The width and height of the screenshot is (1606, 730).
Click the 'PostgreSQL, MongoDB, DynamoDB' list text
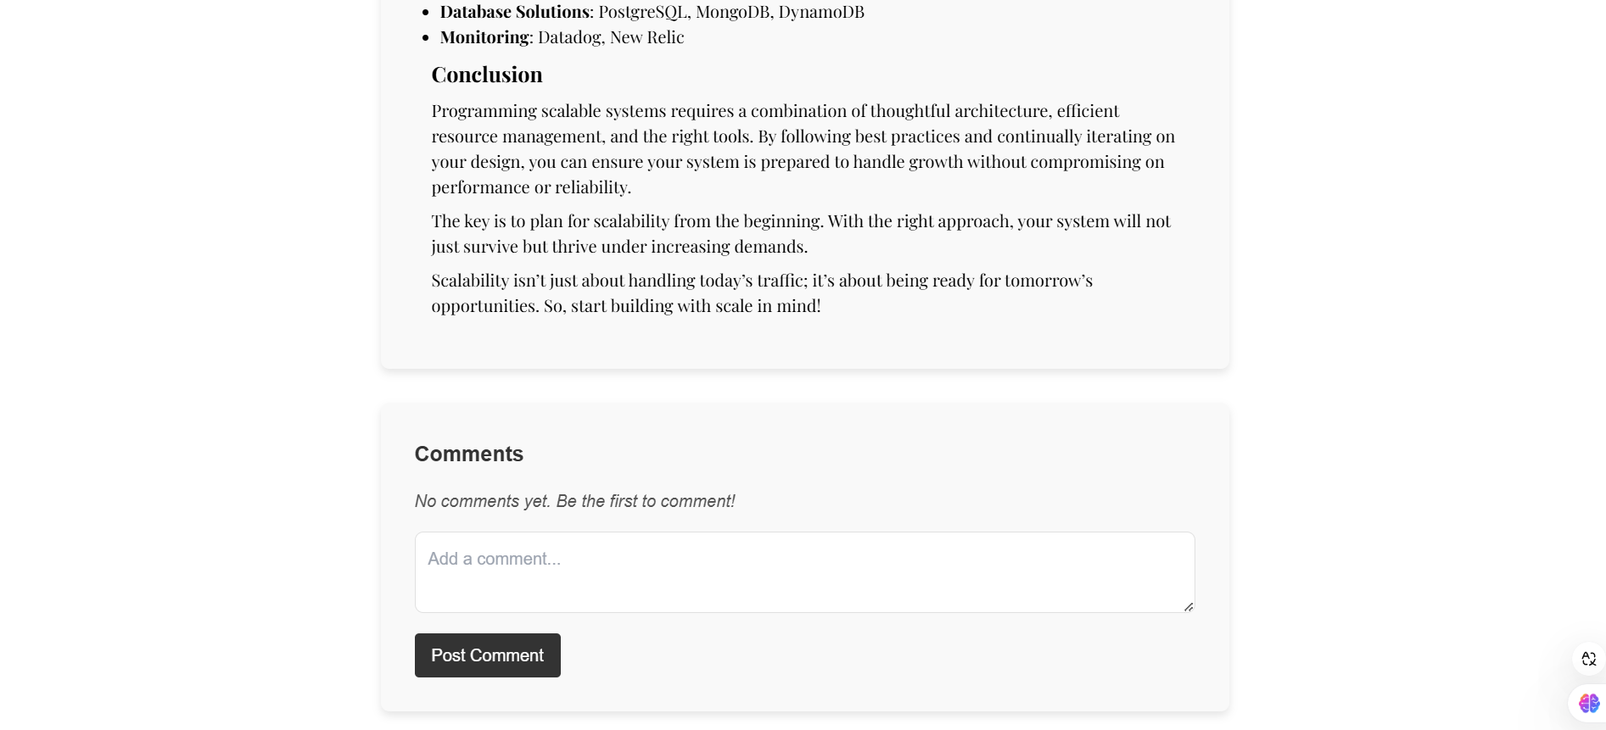[x=731, y=12]
